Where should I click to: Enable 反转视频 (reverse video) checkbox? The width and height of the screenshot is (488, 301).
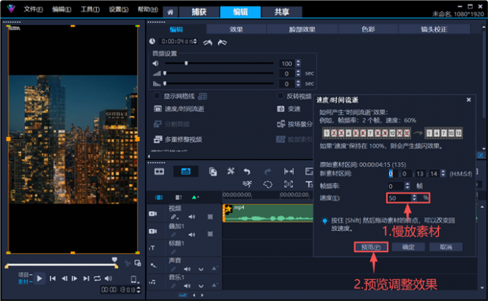click(280, 96)
